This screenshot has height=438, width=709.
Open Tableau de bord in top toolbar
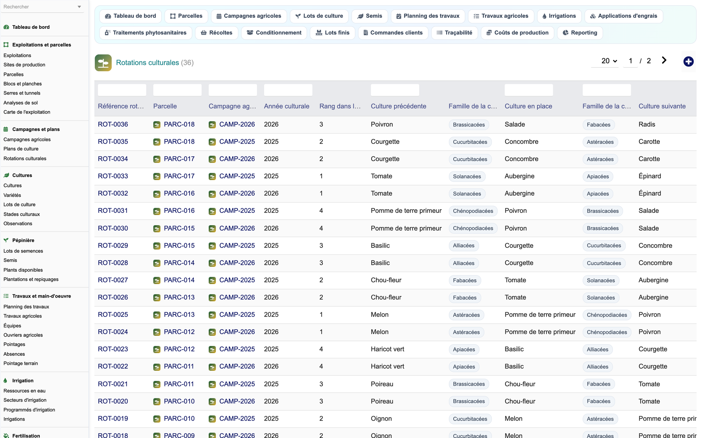[130, 16]
